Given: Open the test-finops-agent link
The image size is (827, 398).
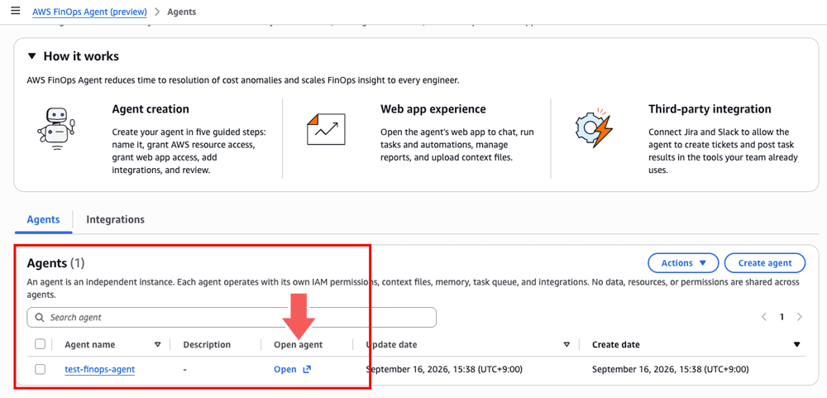Looking at the screenshot, I should (100, 370).
